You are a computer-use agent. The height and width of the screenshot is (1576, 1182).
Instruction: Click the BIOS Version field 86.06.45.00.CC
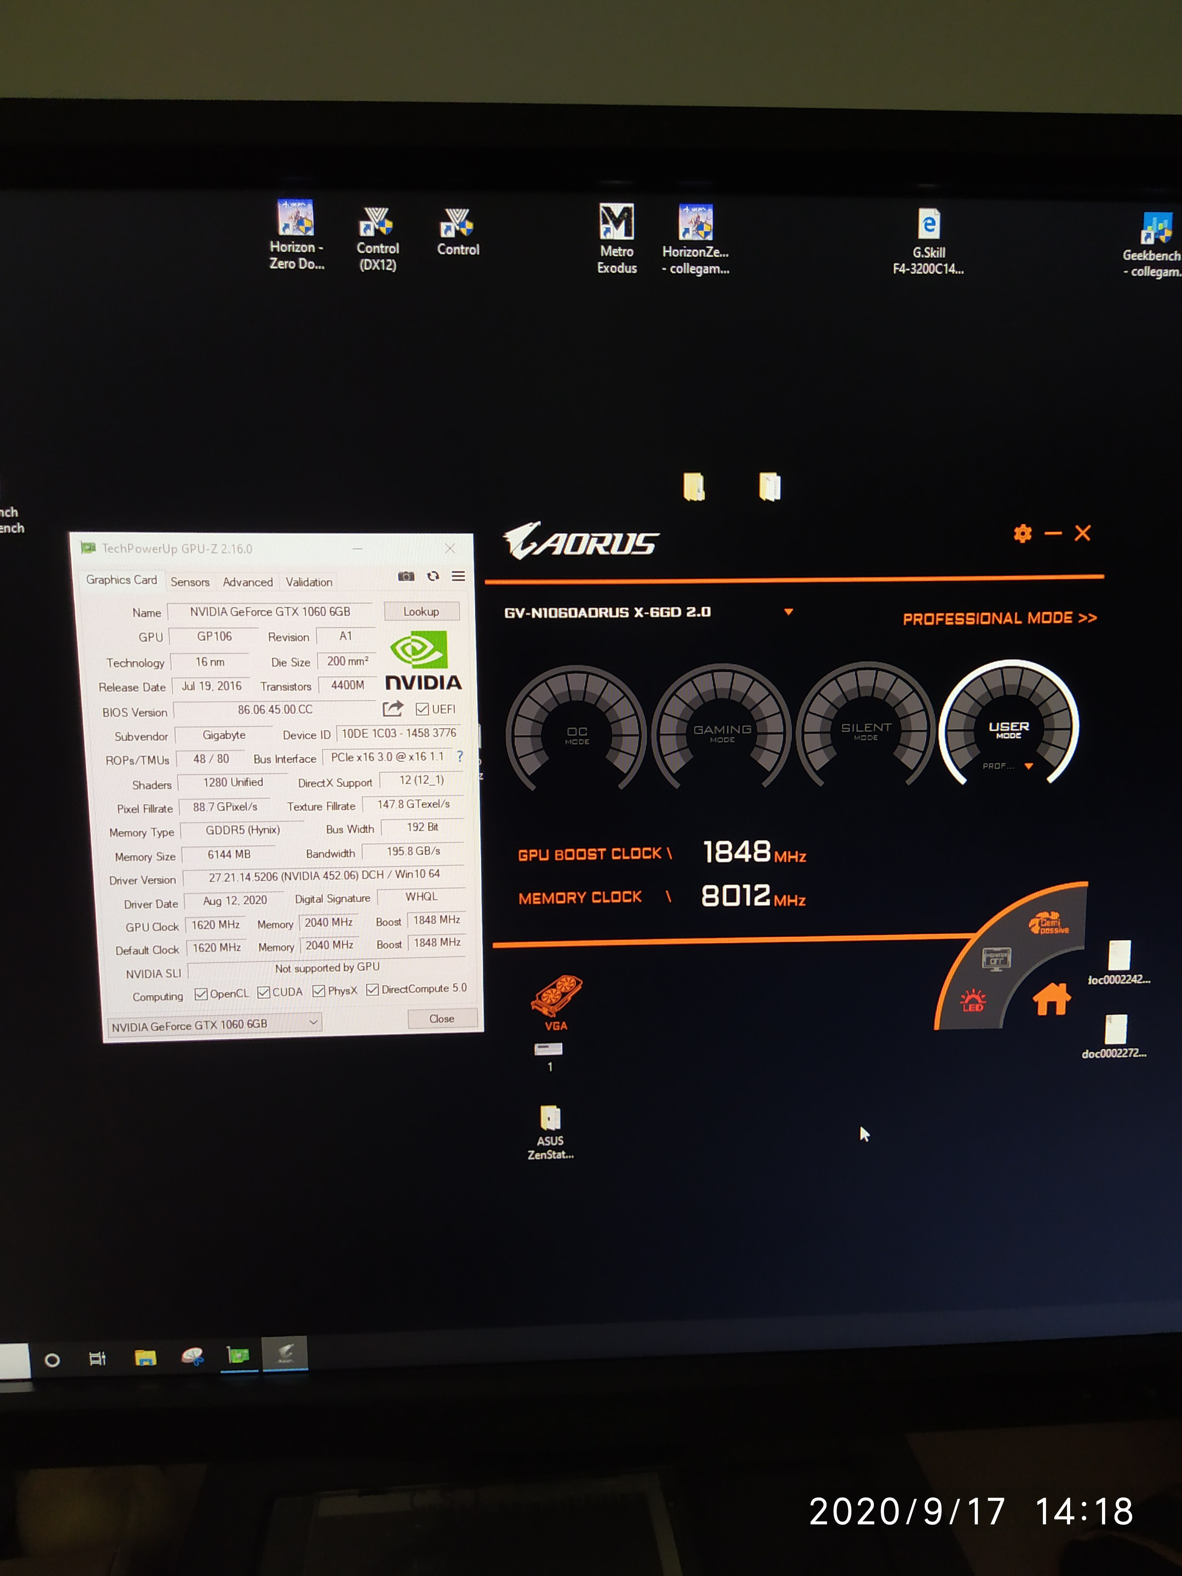click(275, 710)
